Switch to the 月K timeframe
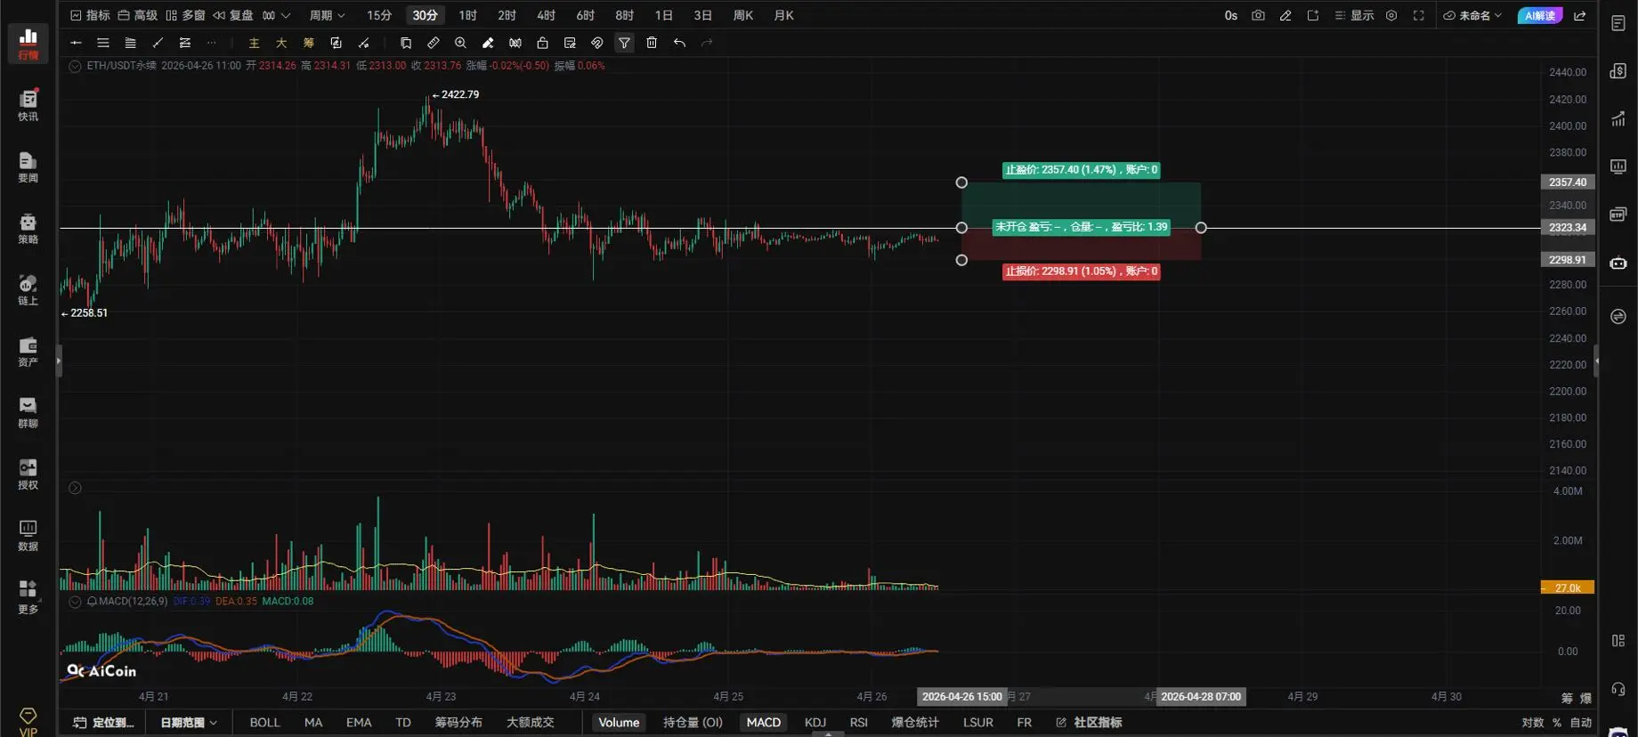1638x737 pixels. tap(783, 15)
